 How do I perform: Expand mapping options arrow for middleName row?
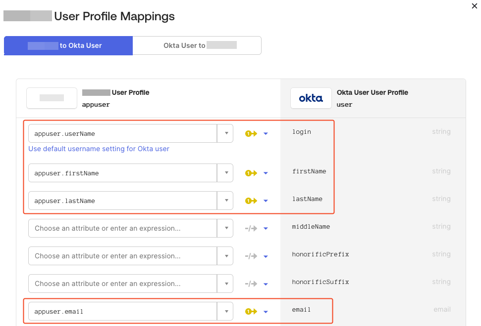[266, 228]
